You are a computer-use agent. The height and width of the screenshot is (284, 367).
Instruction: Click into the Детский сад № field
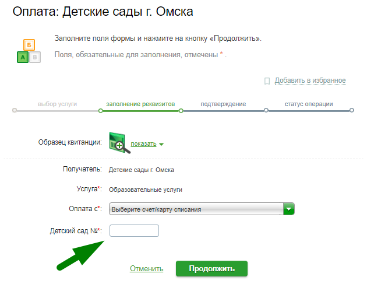click(x=134, y=231)
